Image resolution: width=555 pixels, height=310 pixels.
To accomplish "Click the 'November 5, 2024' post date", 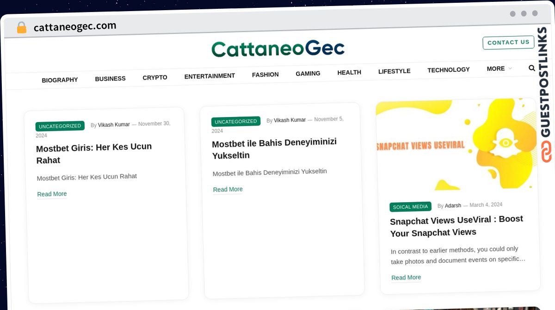I will click(277, 124).
